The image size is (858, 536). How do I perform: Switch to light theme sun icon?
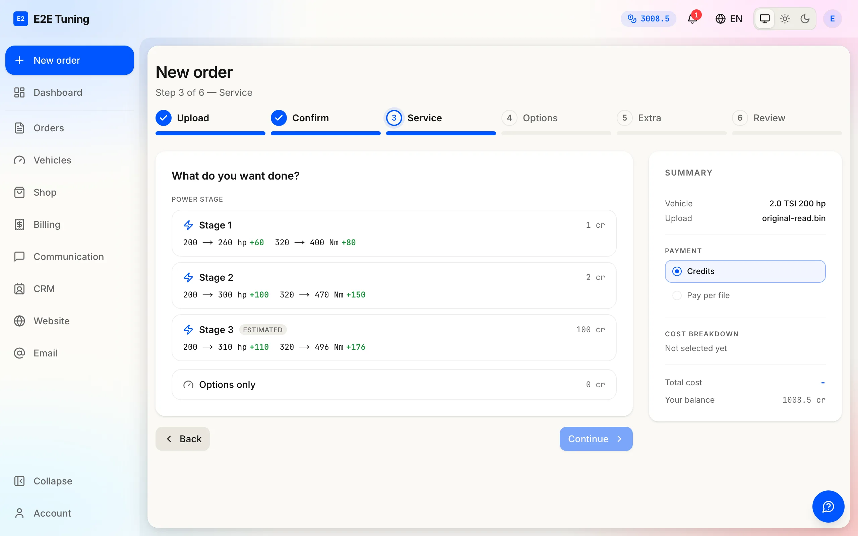(x=785, y=18)
